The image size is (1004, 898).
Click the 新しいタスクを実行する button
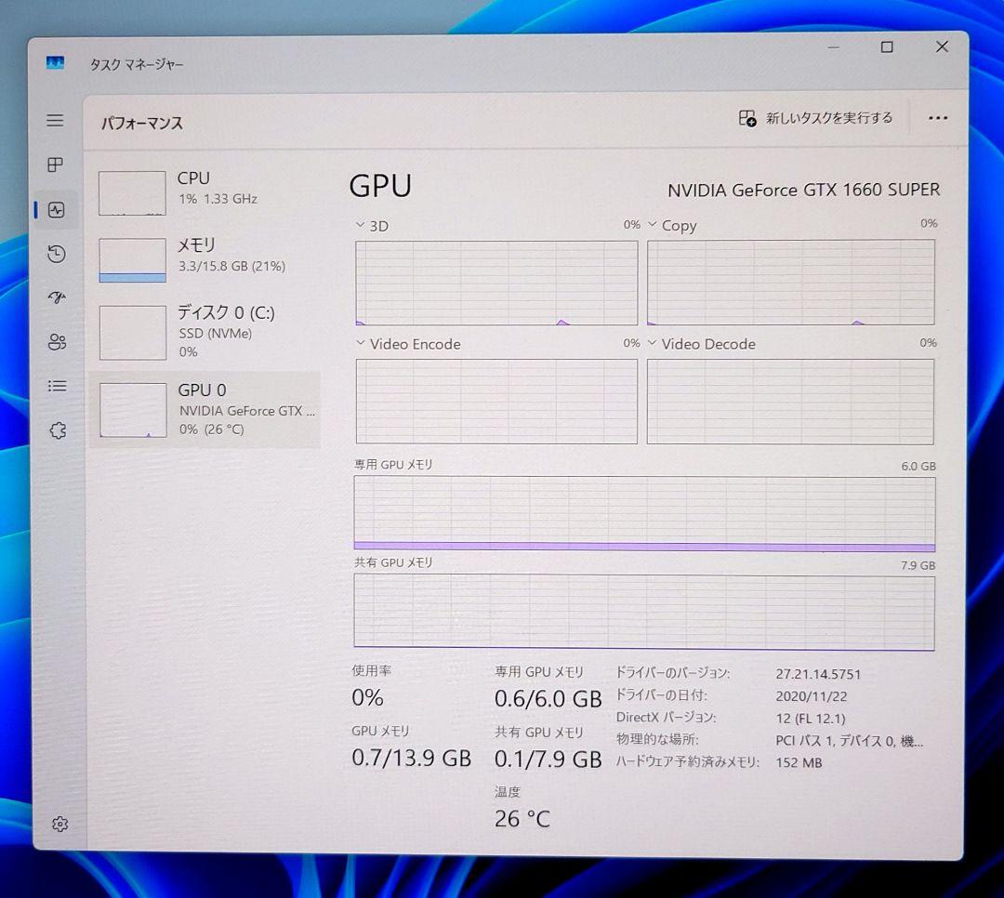[x=815, y=118]
